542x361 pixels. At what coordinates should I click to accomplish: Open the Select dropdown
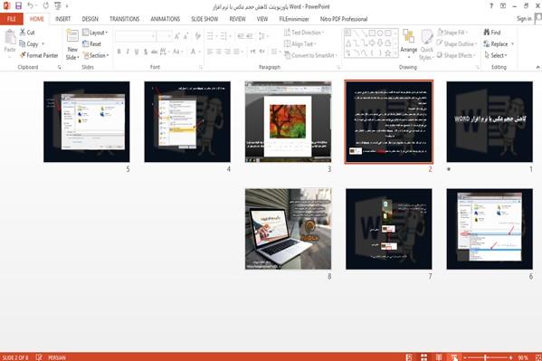(496, 55)
